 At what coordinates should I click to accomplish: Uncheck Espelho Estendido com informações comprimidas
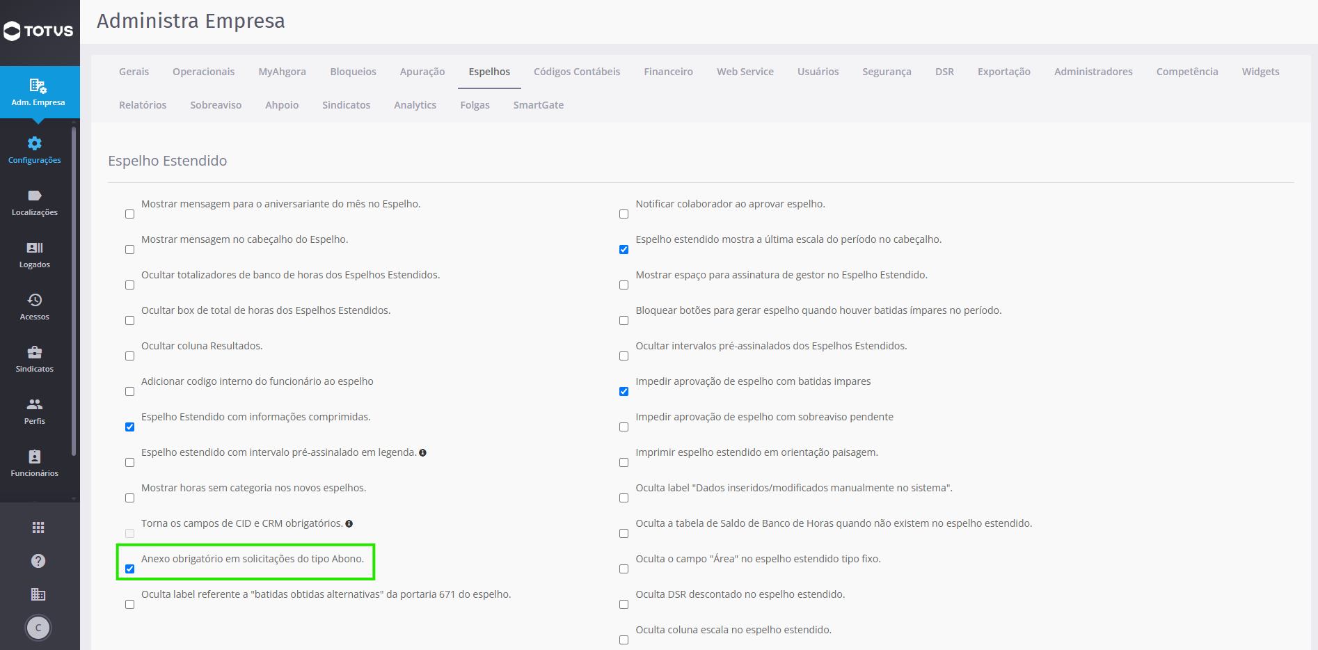tap(129, 427)
